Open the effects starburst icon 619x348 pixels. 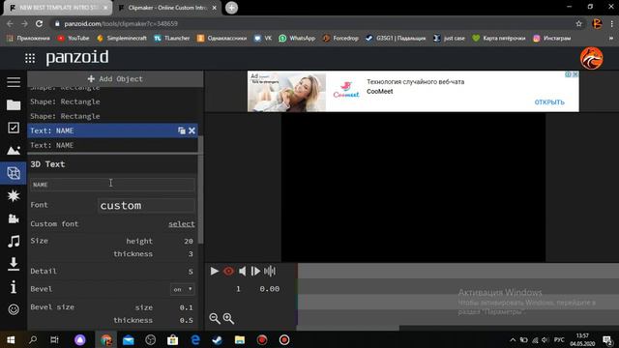[x=14, y=195]
